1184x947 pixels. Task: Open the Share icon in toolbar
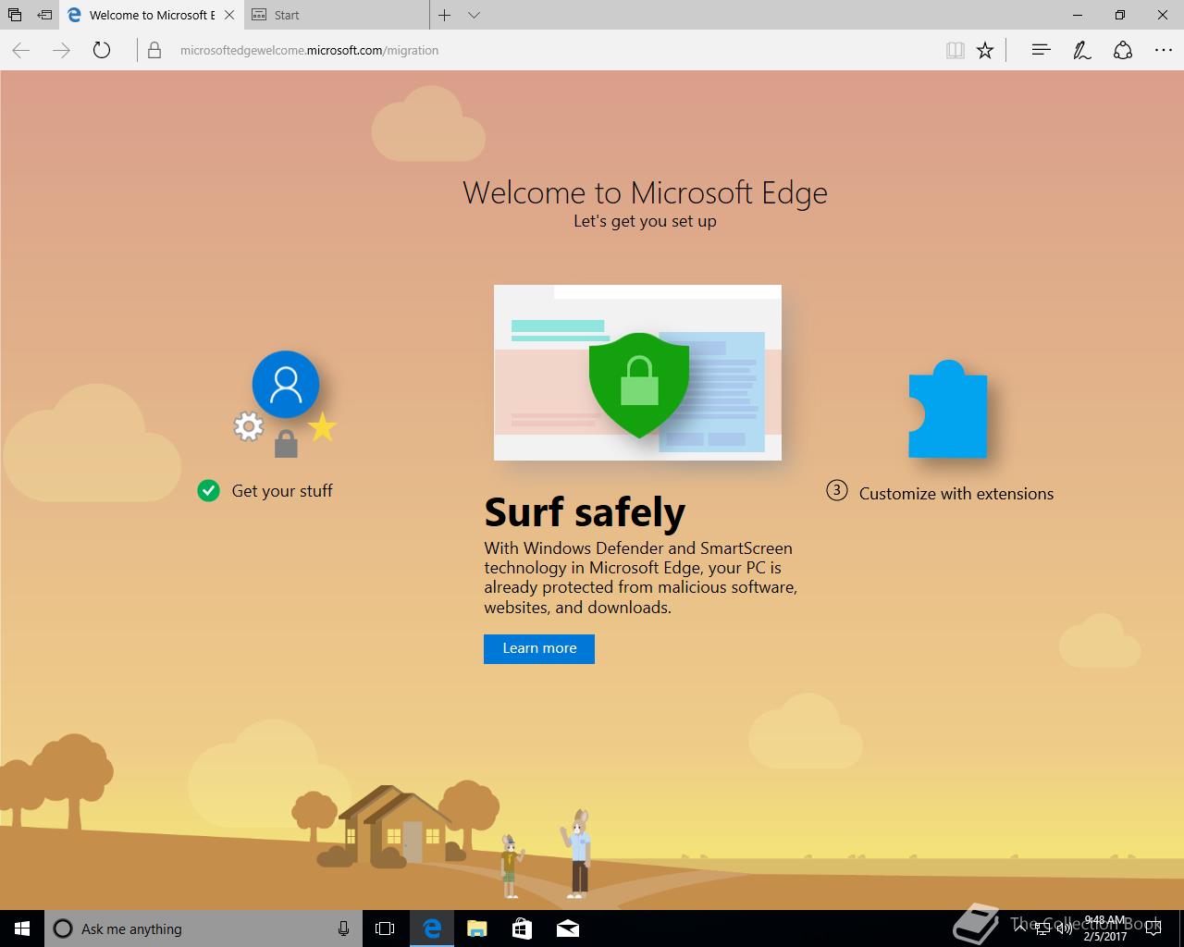click(x=1123, y=50)
